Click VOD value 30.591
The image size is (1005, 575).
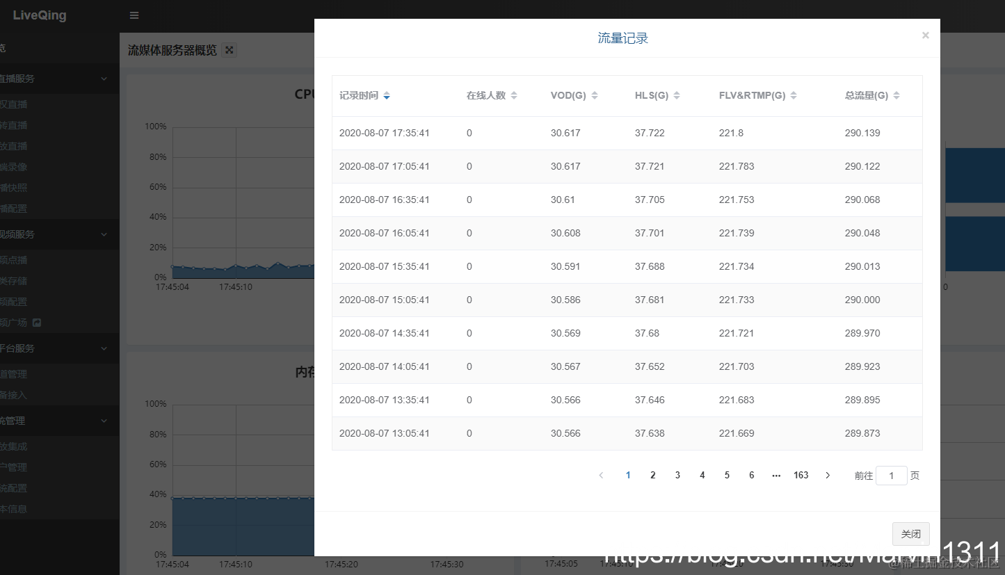(565, 266)
